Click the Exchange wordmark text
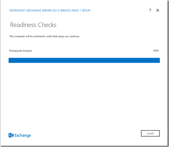Screen dimensions: 169x147 [23, 136]
